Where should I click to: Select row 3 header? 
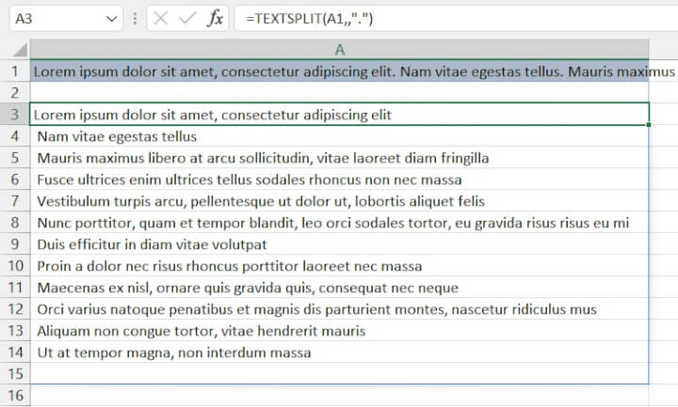click(x=14, y=115)
